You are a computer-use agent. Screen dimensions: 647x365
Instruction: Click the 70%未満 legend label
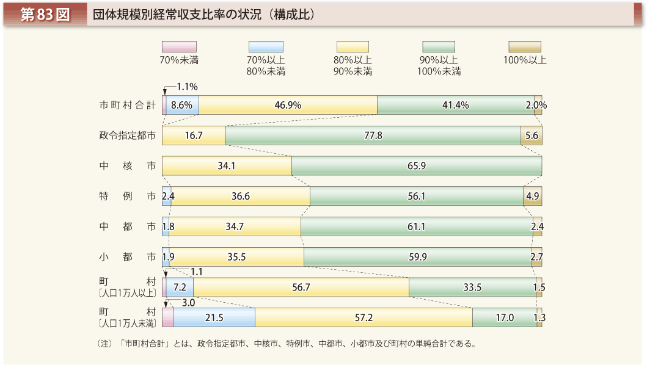[x=179, y=60]
